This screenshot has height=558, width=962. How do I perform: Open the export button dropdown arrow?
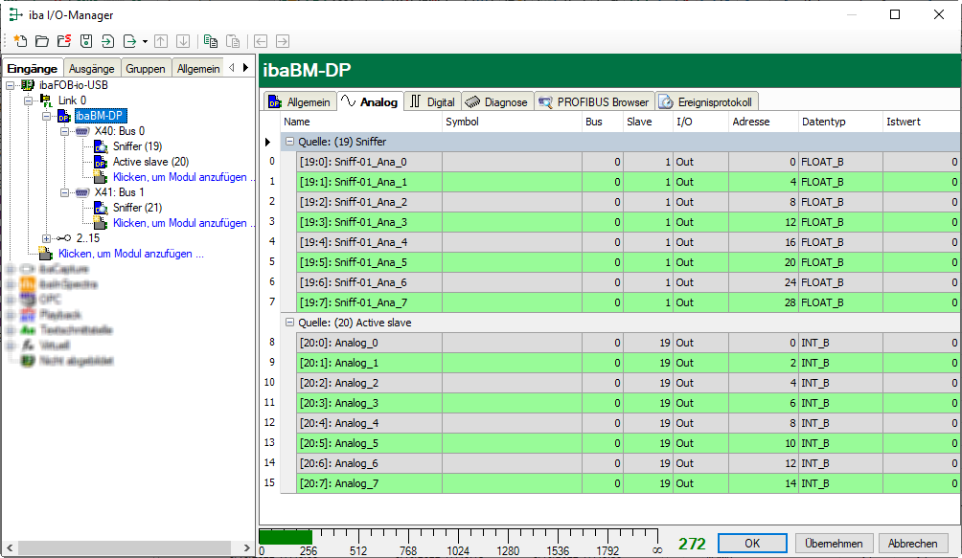click(145, 42)
